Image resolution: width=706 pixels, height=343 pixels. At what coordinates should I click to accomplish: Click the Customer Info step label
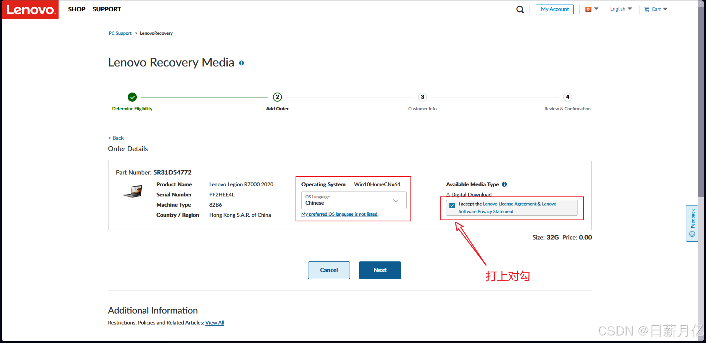point(422,109)
